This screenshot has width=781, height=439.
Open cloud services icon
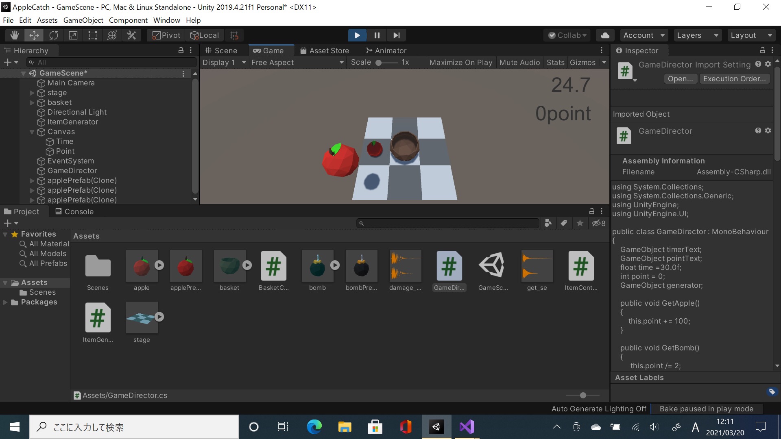point(605,35)
